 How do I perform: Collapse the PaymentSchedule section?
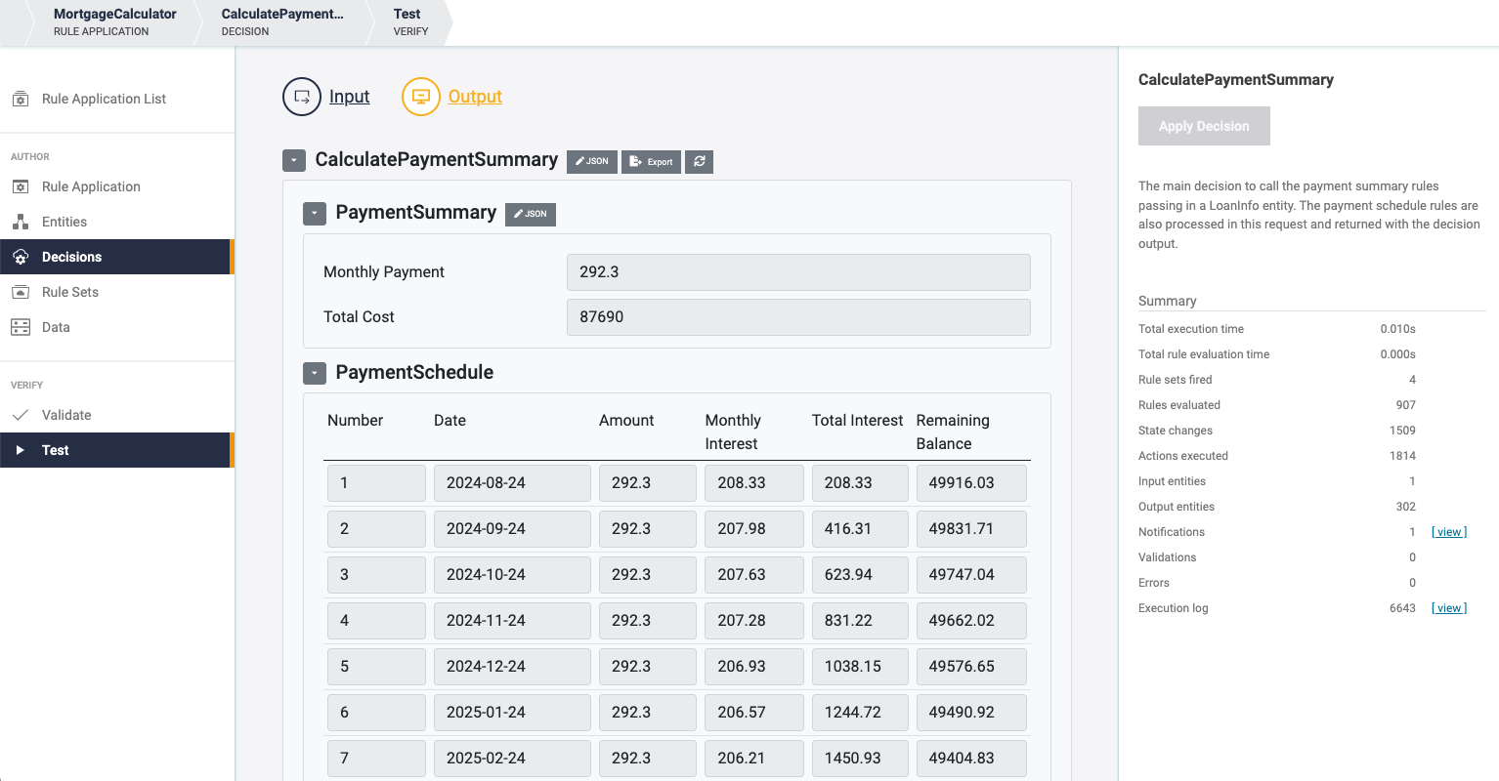pos(314,373)
